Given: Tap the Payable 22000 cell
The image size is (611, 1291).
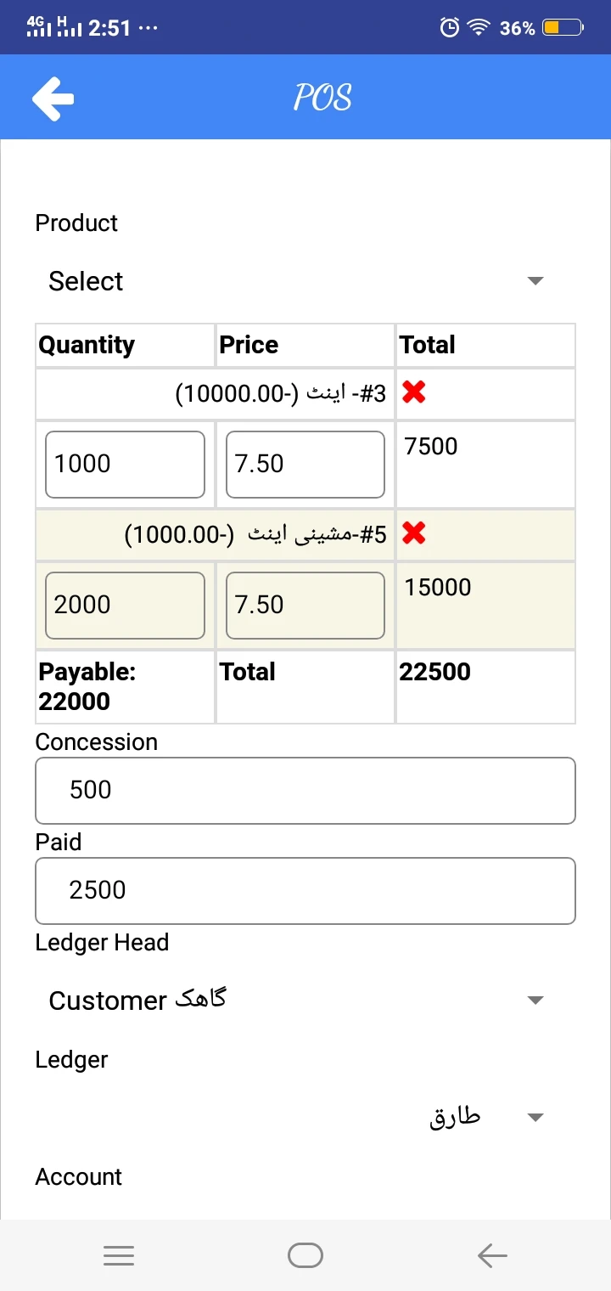Looking at the screenshot, I should click(125, 686).
